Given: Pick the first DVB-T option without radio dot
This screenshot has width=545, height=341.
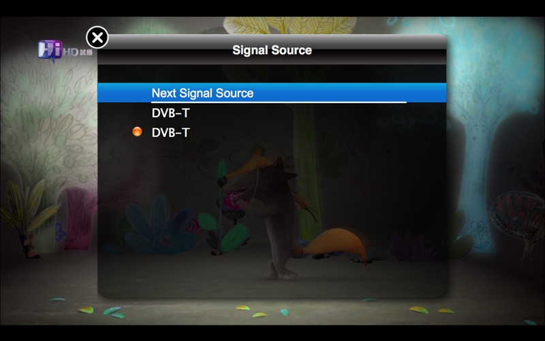Looking at the screenshot, I should [171, 113].
